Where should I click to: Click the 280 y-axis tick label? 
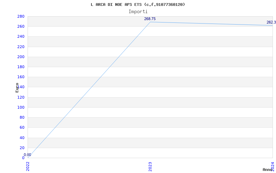click(x=21, y=16)
